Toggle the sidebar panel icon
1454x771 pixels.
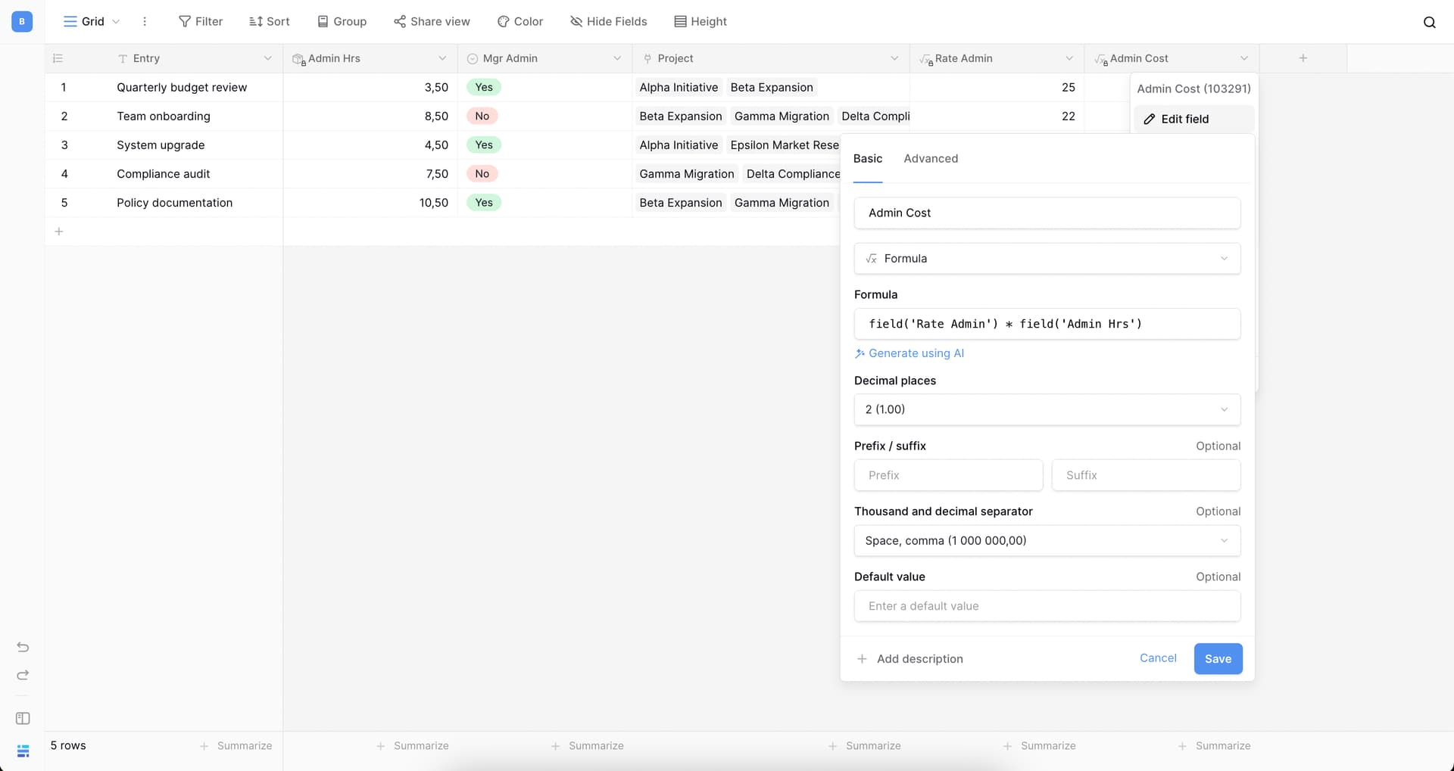[x=23, y=718]
